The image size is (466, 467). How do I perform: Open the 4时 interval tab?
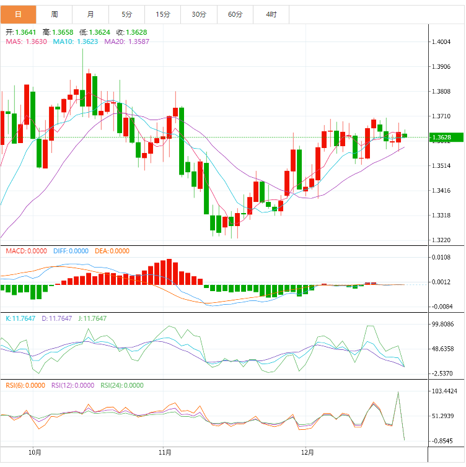coord(271,14)
